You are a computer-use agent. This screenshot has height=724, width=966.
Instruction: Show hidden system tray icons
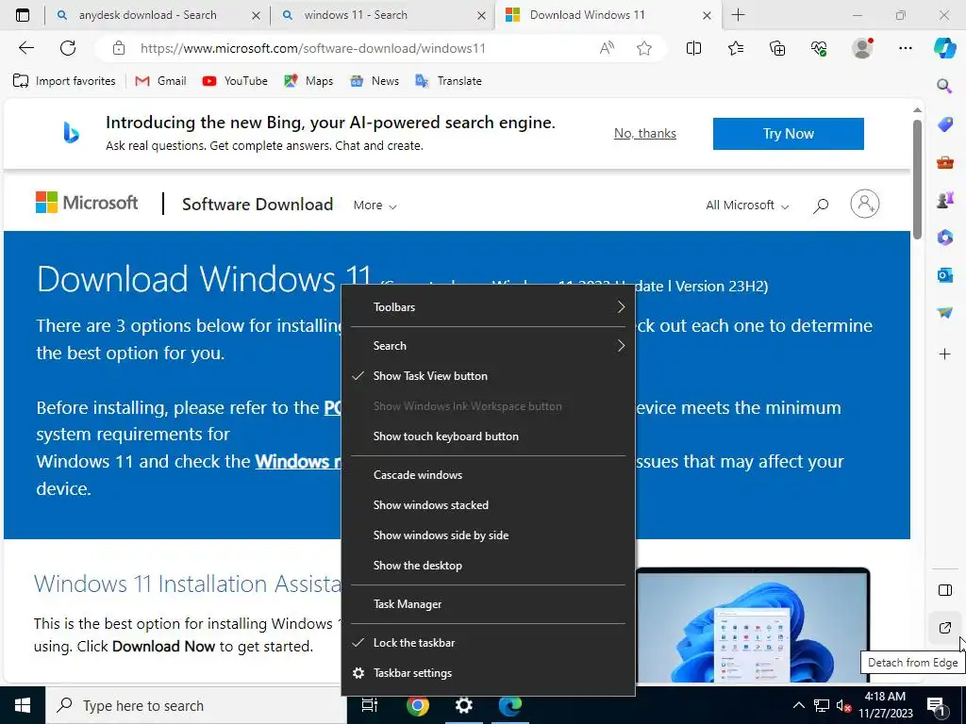pos(798,705)
